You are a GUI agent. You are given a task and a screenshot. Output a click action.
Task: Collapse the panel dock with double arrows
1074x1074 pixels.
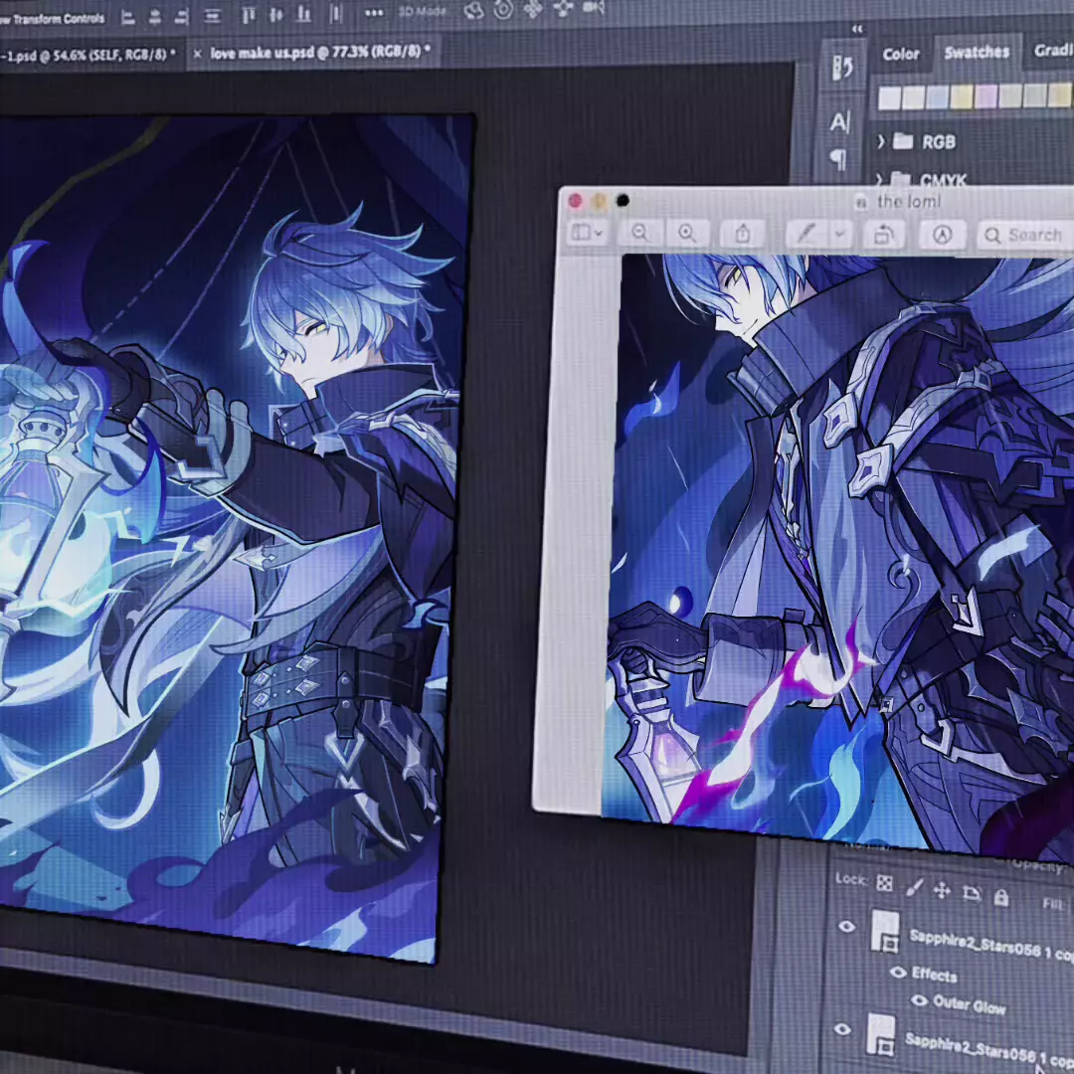[857, 29]
